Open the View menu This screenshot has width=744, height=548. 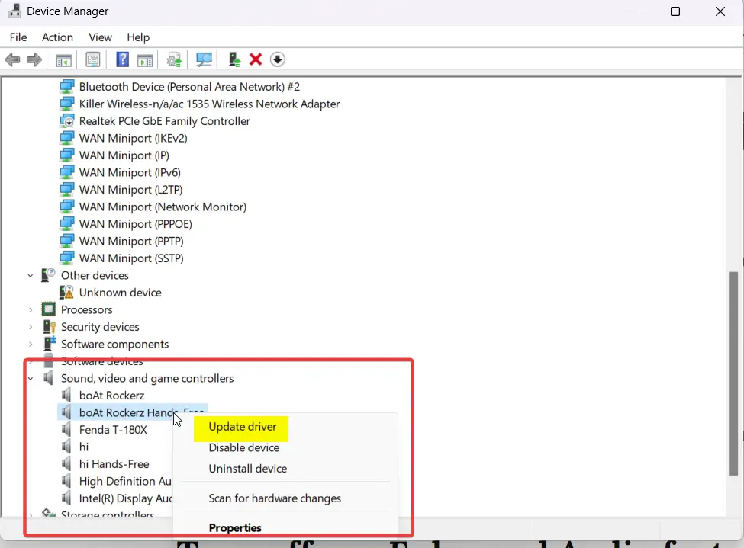100,37
